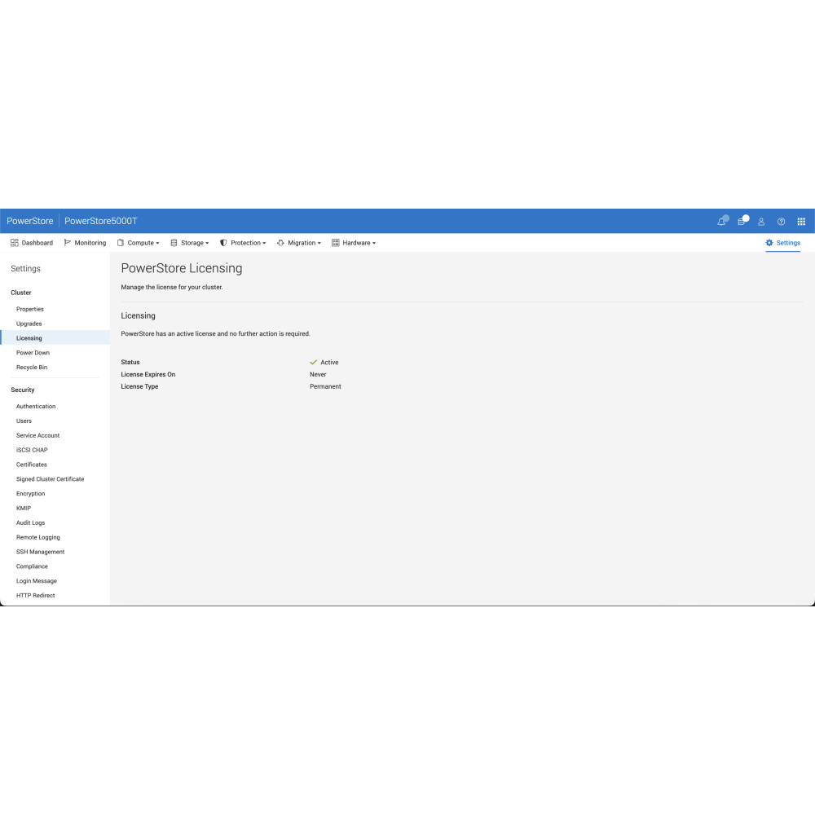Open the Monitoring tab
This screenshot has width=815, height=815.
pyautogui.click(x=85, y=243)
